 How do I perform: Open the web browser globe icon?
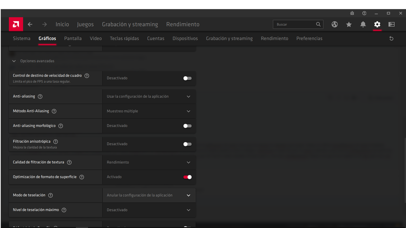pyautogui.click(x=335, y=24)
